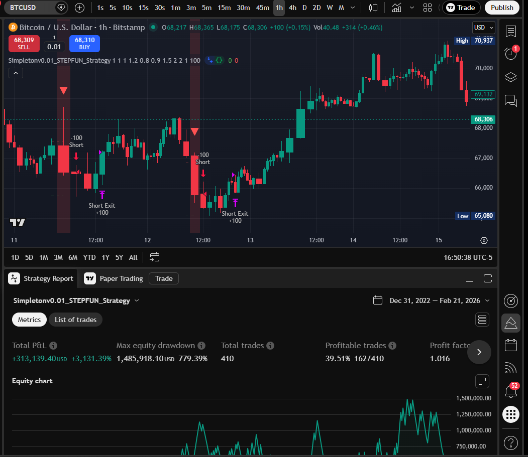Open the Alerts clock panel
The height and width of the screenshot is (457, 528).
pos(510,53)
